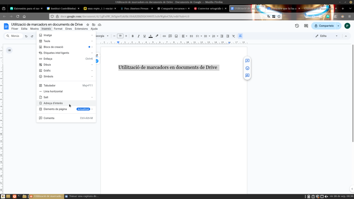The width and height of the screenshot is (354, 199).
Task: Pick text color with underlined A
Action: pos(150,36)
